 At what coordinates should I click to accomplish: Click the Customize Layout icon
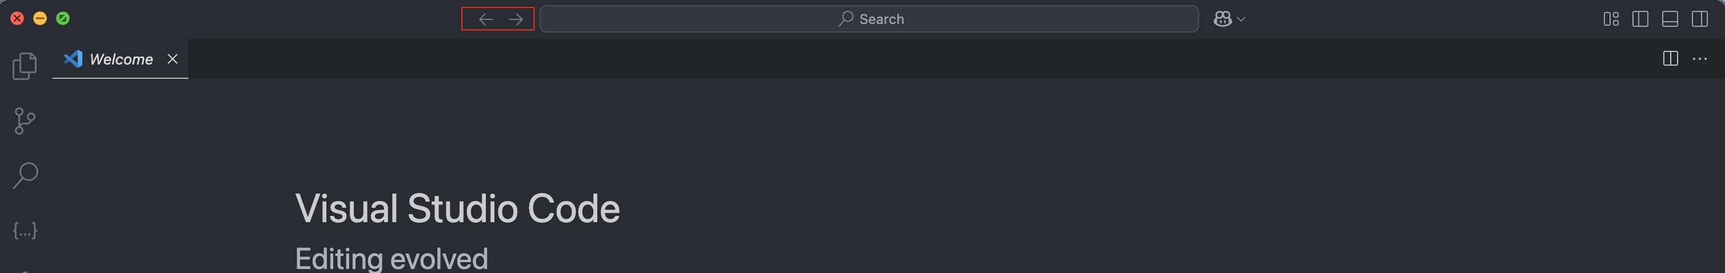click(1611, 19)
